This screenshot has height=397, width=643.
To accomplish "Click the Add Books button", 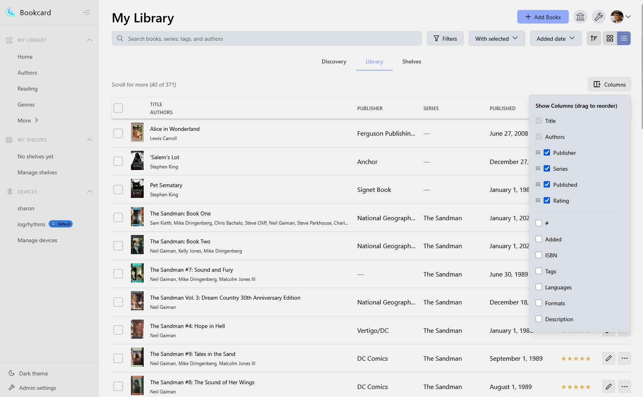I will pos(542,17).
